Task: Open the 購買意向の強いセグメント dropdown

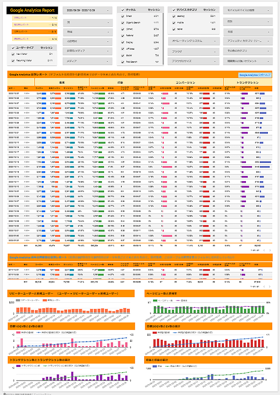Action: [x=248, y=61]
